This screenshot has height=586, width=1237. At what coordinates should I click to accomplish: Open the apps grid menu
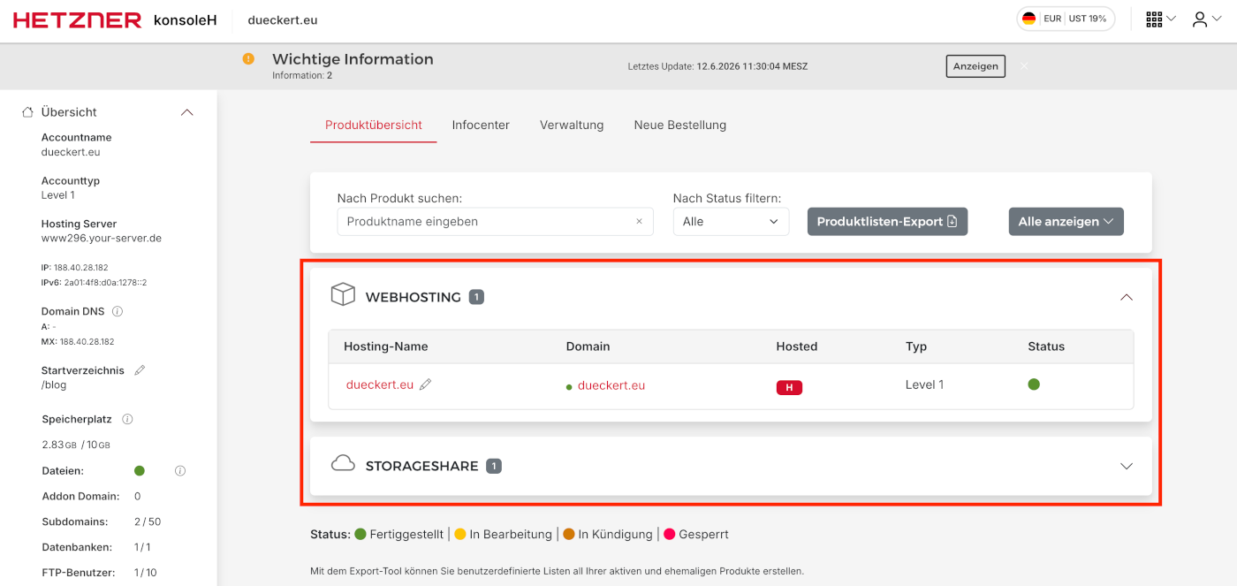[x=1160, y=19]
